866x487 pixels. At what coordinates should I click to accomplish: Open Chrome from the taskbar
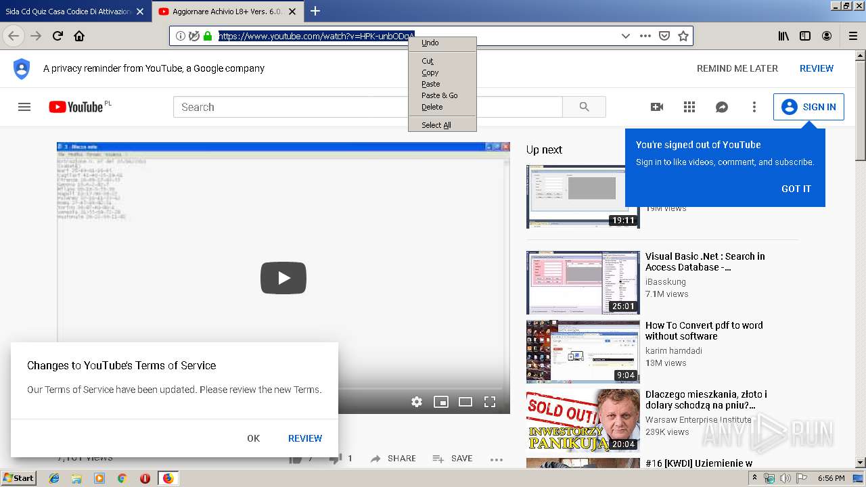coord(122,478)
